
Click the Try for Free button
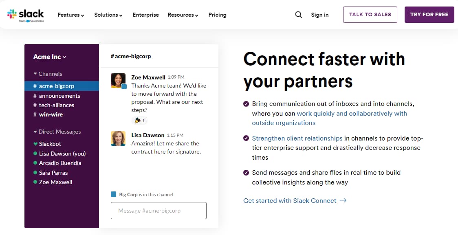[429, 14]
